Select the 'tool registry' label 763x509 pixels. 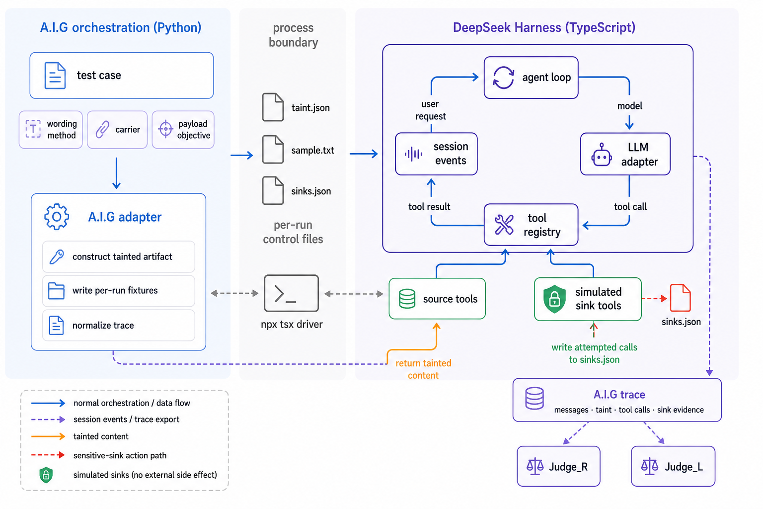coord(542,225)
